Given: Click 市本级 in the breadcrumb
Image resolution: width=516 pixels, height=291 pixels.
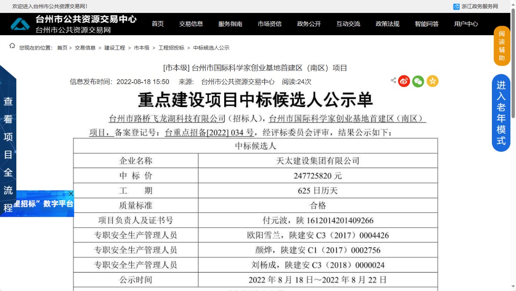Looking at the screenshot, I should (142, 48).
